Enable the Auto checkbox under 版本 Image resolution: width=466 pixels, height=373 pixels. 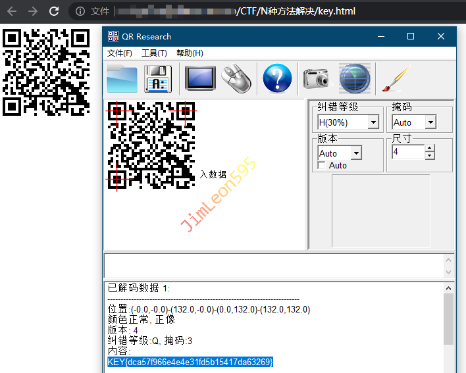322,166
